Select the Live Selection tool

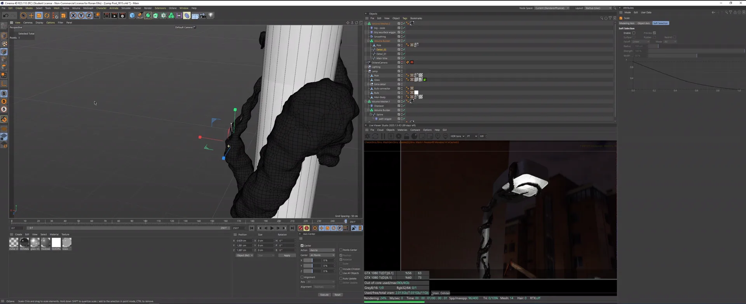23,16
